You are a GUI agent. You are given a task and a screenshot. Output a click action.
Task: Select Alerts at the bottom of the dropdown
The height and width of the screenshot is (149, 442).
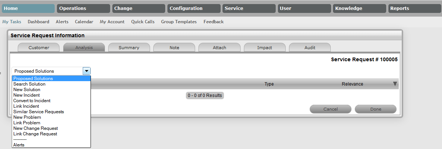coord(19,145)
